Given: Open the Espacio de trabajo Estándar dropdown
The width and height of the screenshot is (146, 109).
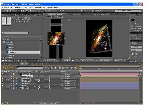Looking at the screenshot, I should click(105, 11).
